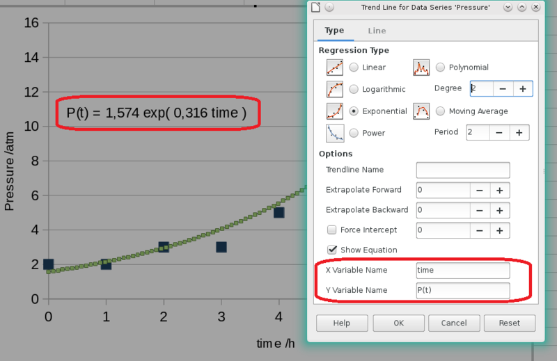Switch to the Line tab
Viewport: 557px width, 361px height.
377,31
